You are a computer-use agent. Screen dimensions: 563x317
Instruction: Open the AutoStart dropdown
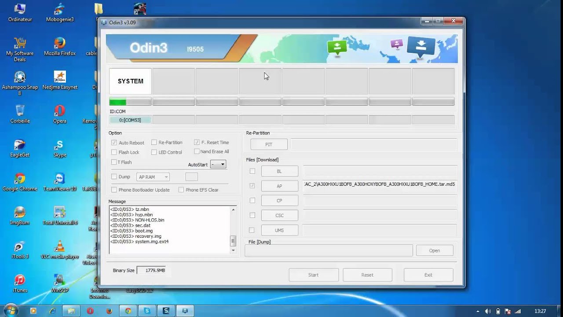pos(218,164)
